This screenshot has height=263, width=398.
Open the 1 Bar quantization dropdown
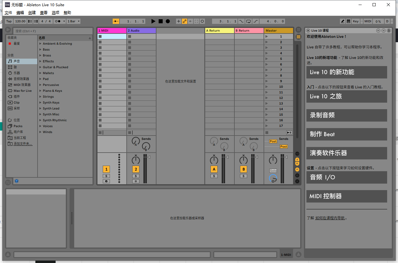click(x=74, y=21)
